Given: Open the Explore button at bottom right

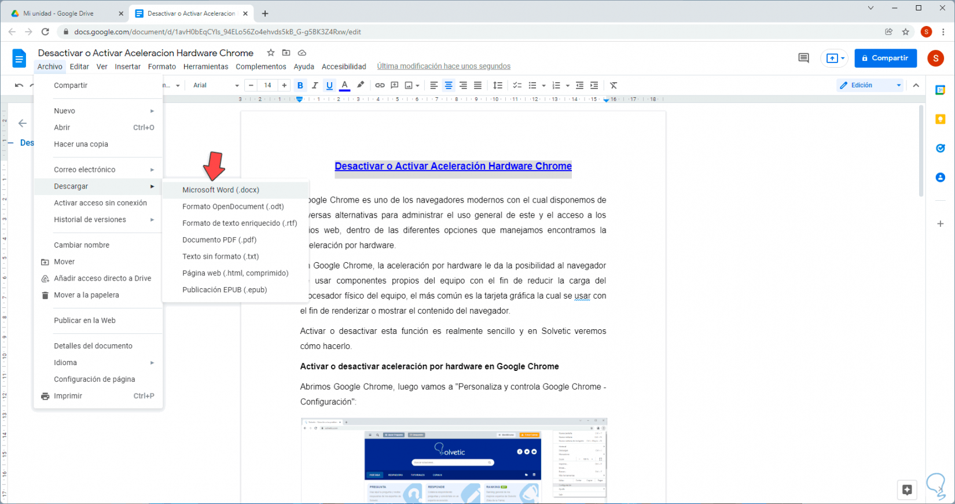Looking at the screenshot, I should [x=907, y=490].
